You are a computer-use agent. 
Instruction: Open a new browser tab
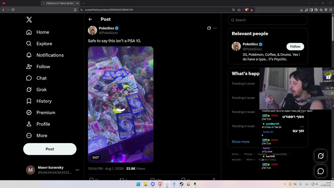(x=83, y=3)
